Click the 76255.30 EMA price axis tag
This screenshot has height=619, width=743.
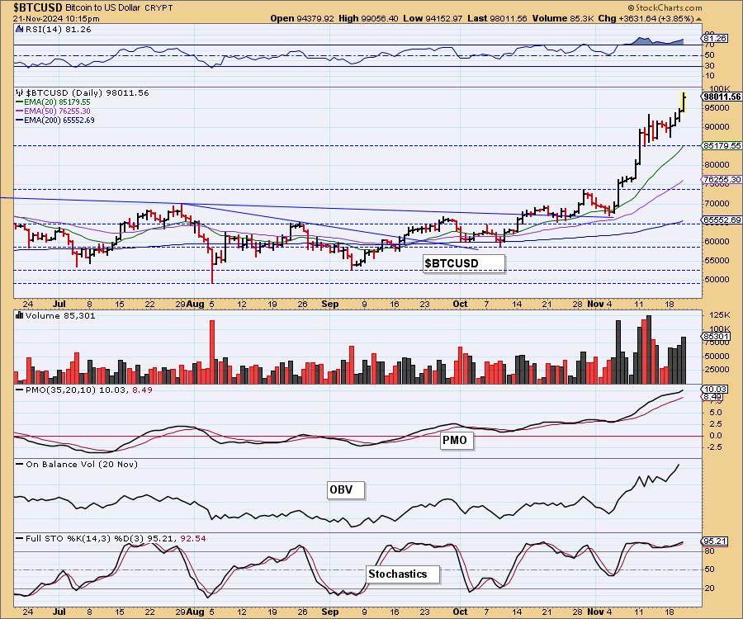[x=722, y=179]
